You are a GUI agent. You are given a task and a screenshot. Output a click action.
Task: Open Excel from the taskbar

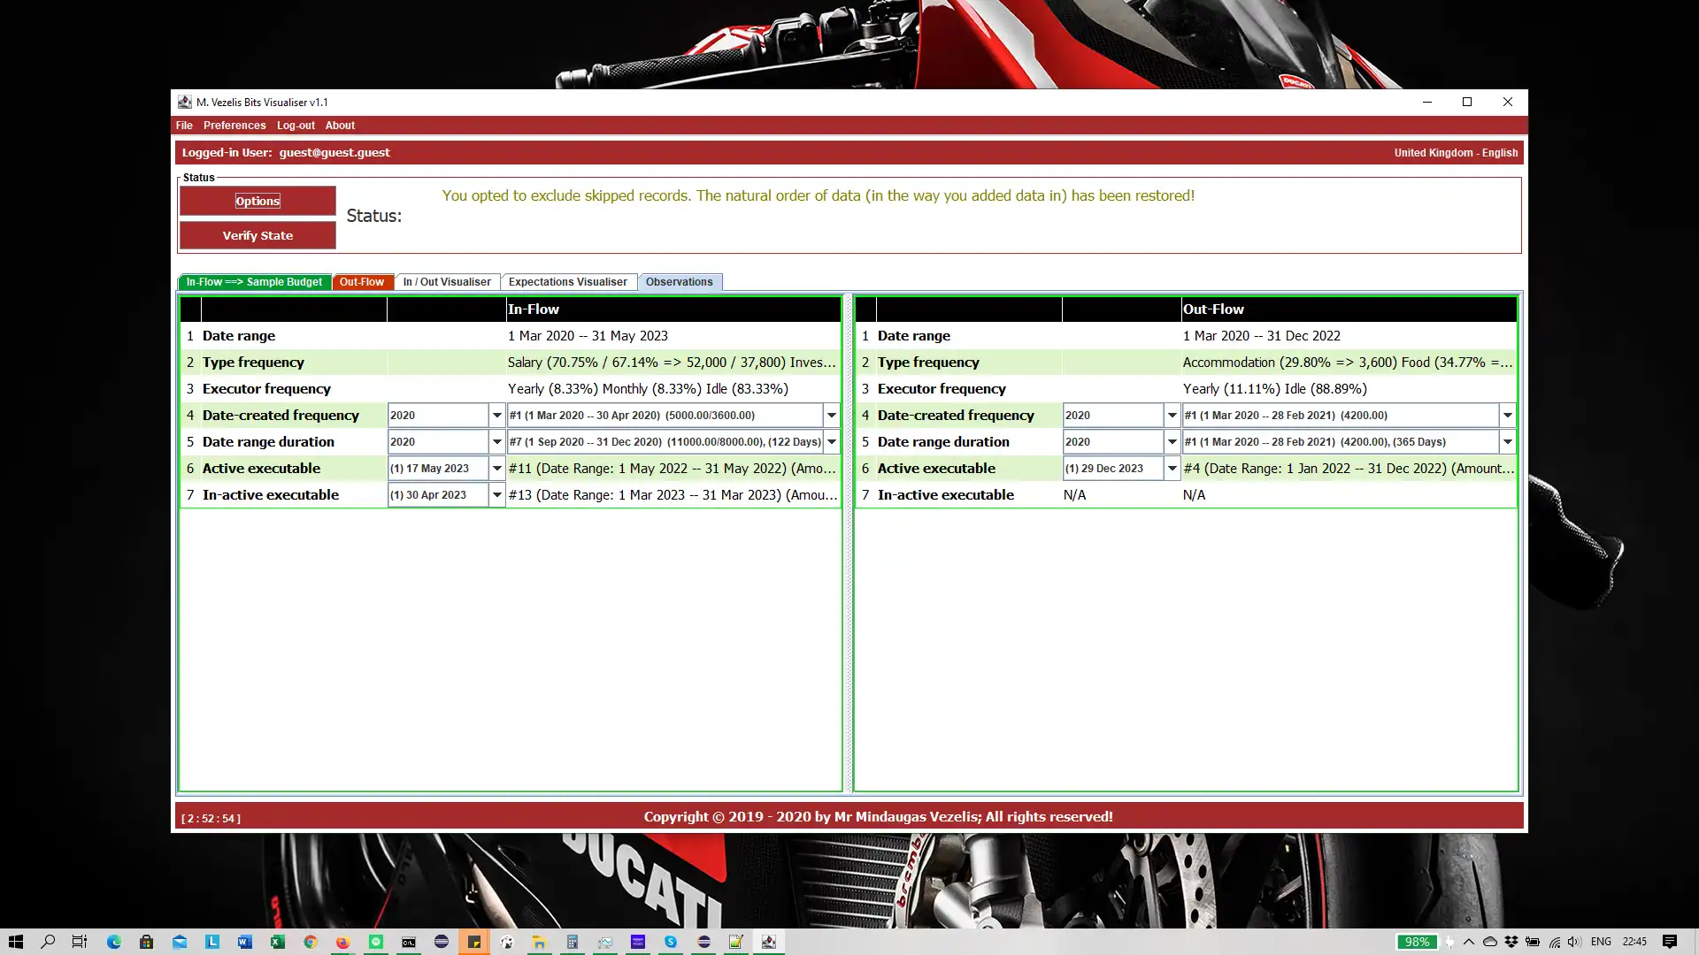click(277, 942)
